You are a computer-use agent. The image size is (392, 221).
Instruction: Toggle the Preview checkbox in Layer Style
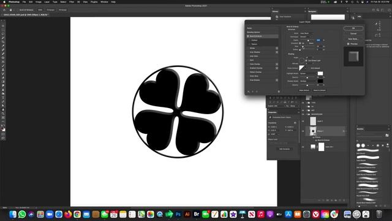coord(349,44)
